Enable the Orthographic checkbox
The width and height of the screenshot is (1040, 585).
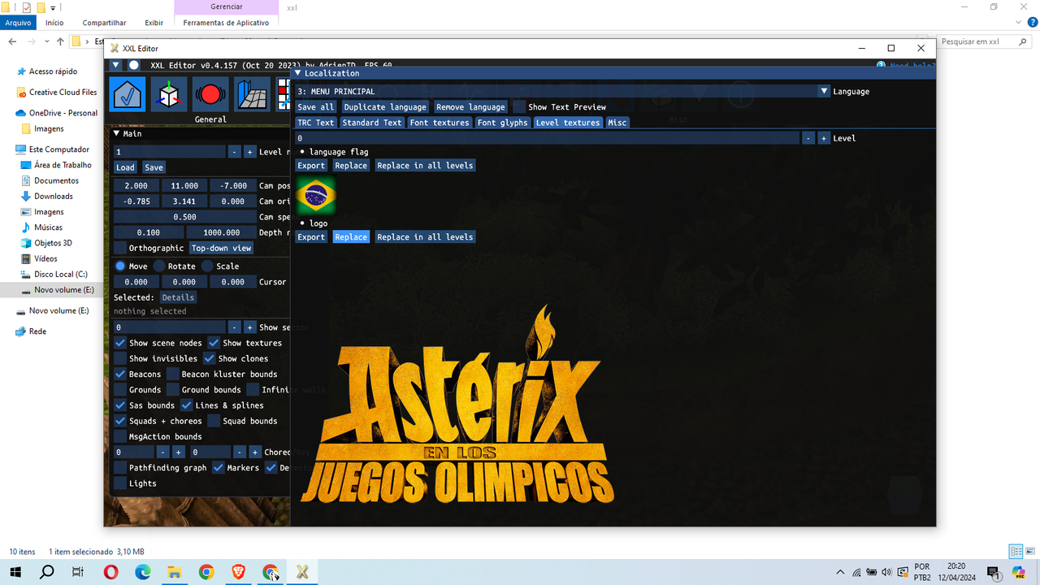pos(120,248)
